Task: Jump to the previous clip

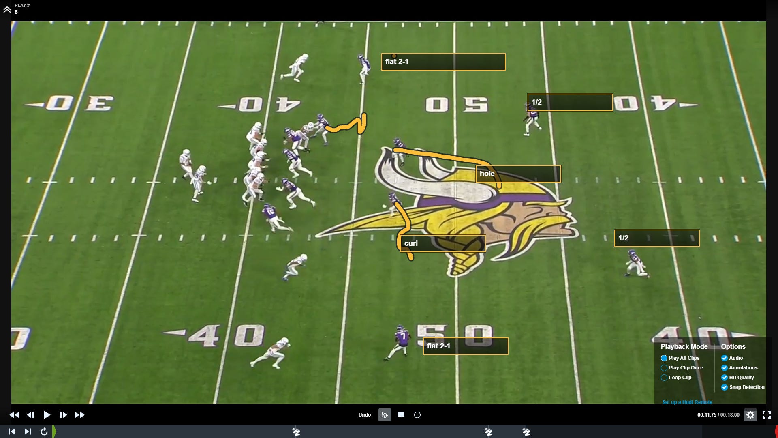Action: [x=12, y=432]
